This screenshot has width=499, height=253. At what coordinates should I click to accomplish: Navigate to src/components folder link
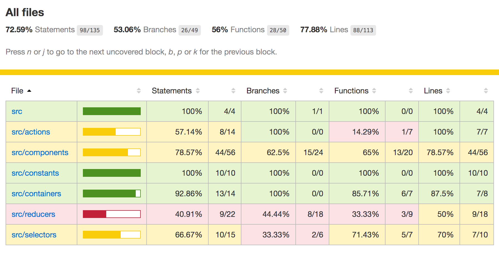point(40,153)
